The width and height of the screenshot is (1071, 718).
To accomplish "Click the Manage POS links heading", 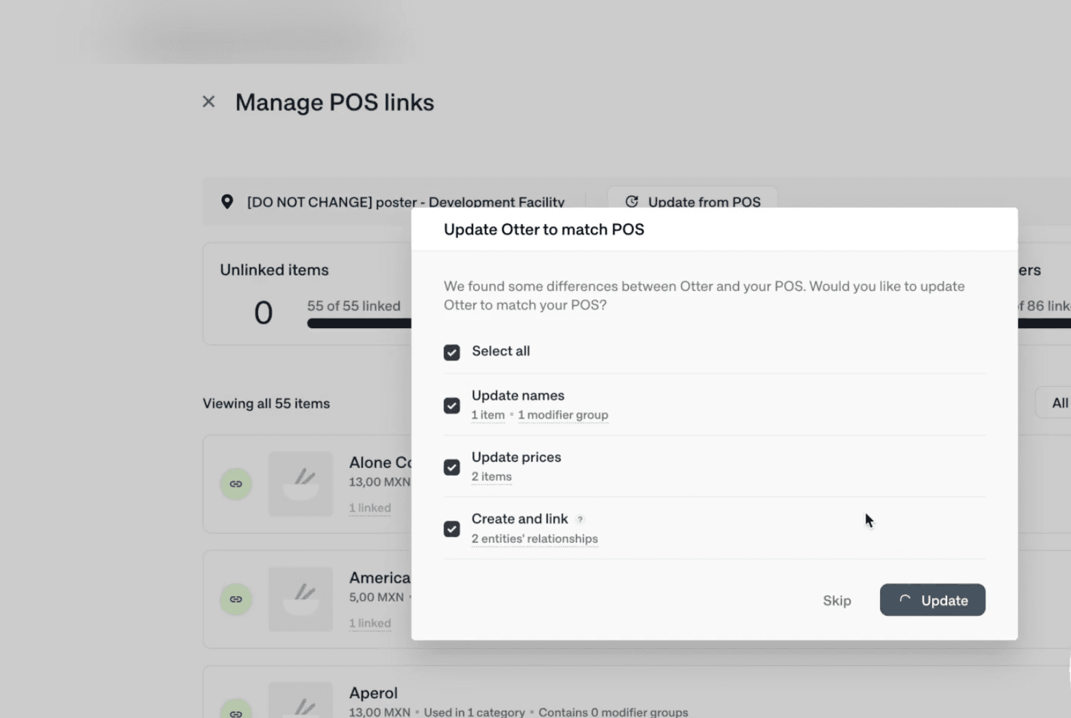I will click(334, 102).
